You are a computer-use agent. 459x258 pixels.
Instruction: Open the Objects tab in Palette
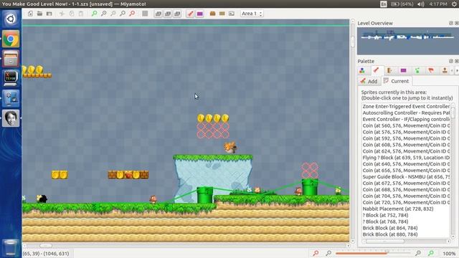[362, 70]
